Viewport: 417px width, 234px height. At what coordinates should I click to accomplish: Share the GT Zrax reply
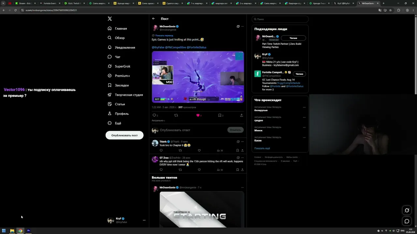pyautogui.click(x=242, y=170)
